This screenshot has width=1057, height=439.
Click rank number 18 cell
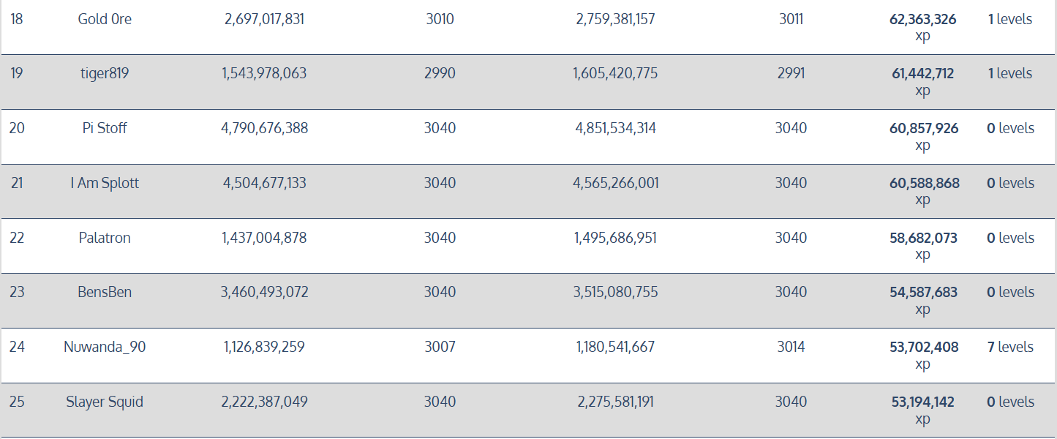[x=17, y=19]
